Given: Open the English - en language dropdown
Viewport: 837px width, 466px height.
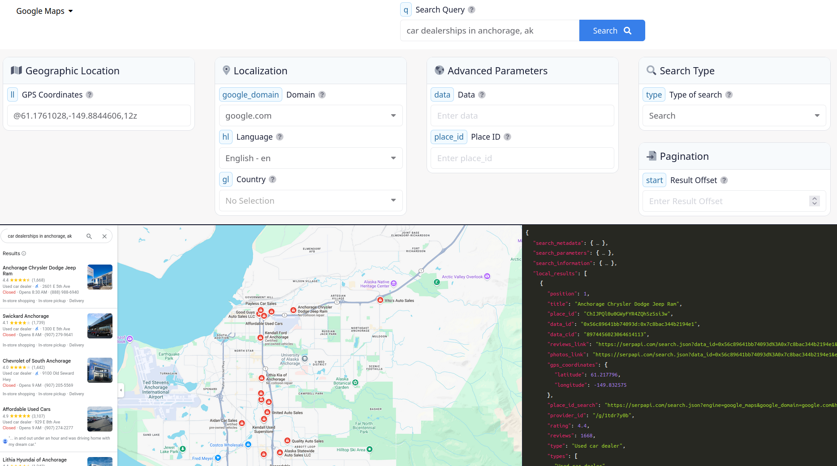Looking at the screenshot, I should click(x=311, y=158).
